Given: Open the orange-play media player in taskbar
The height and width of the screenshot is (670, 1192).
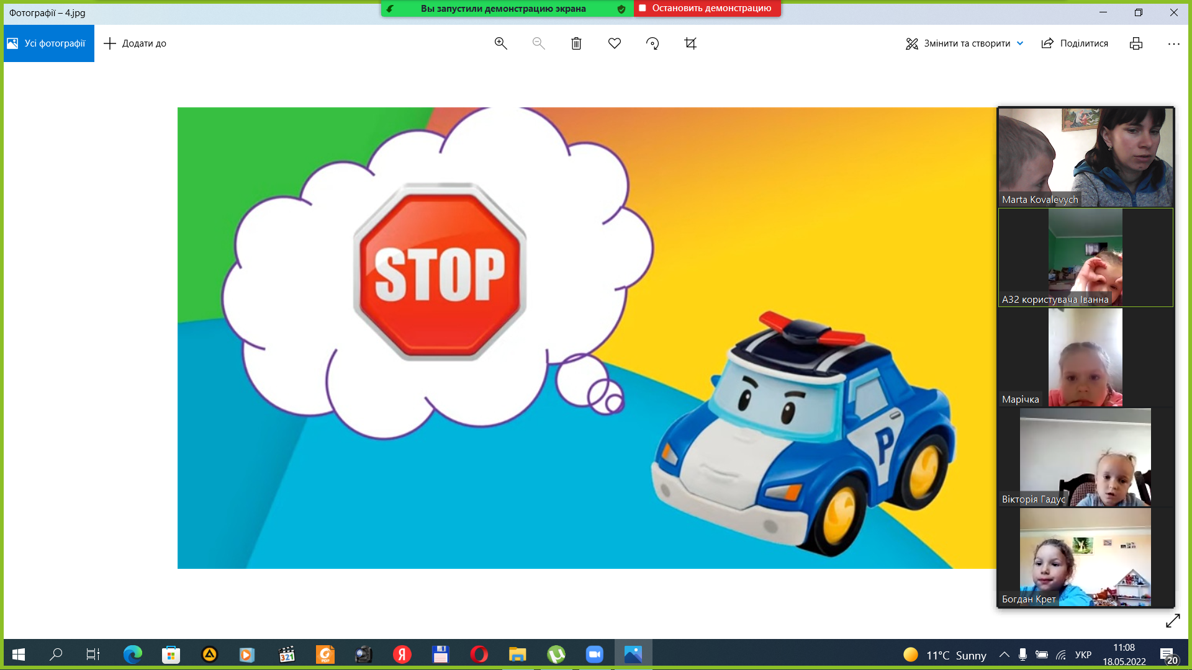Looking at the screenshot, I should (247, 654).
